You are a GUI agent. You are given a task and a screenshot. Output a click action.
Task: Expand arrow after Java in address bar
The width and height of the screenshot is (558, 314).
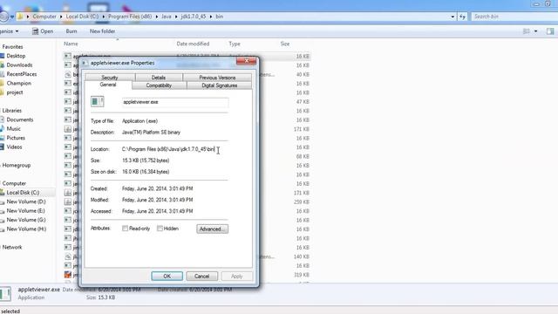tap(176, 17)
